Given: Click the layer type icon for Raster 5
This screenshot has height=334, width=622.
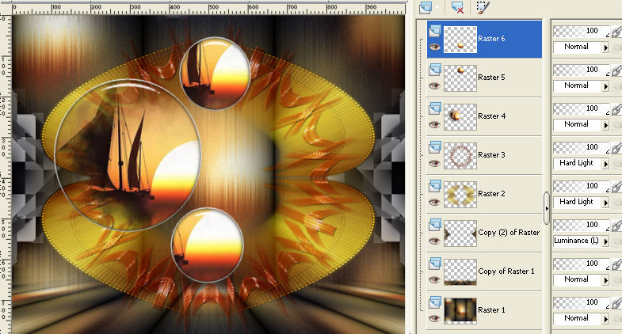Looking at the screenshot, I should [x=435, y=70].
